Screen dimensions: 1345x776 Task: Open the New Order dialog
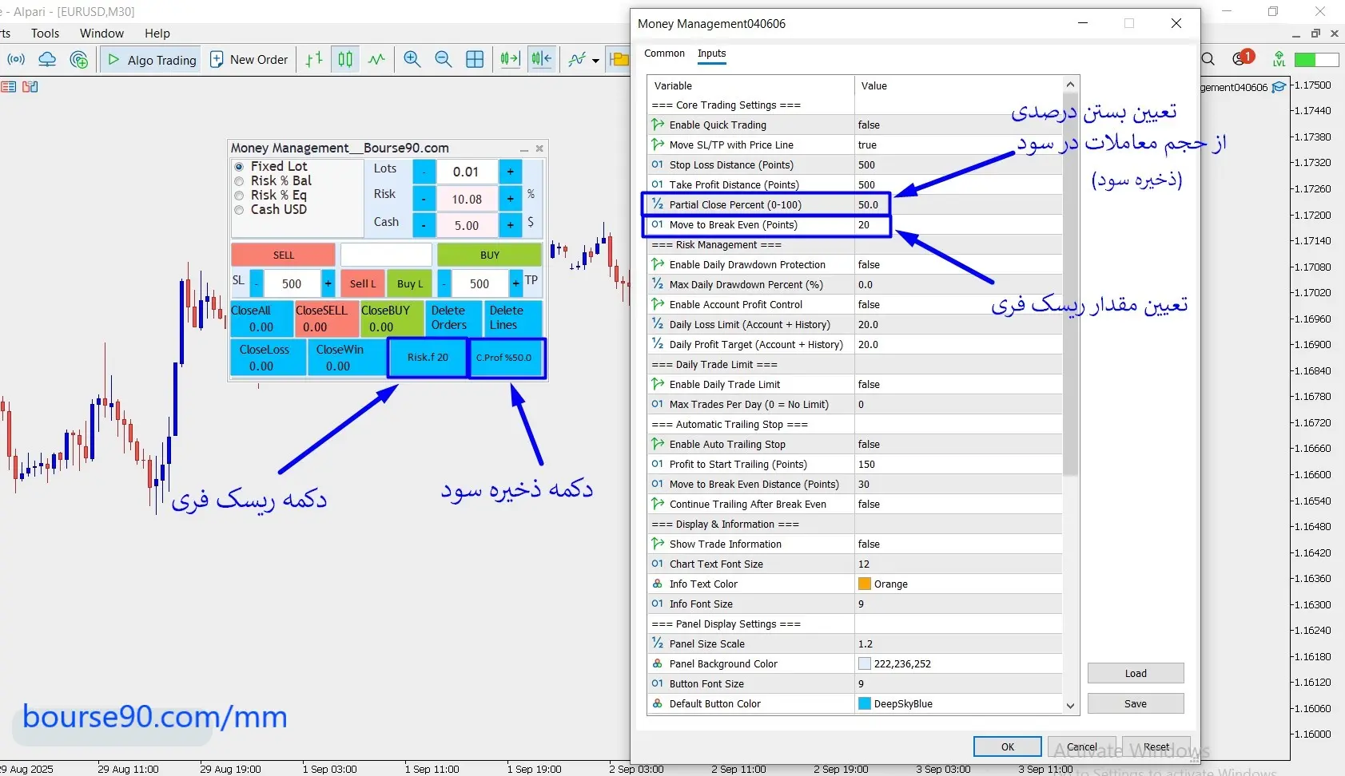tap(249, 60)
